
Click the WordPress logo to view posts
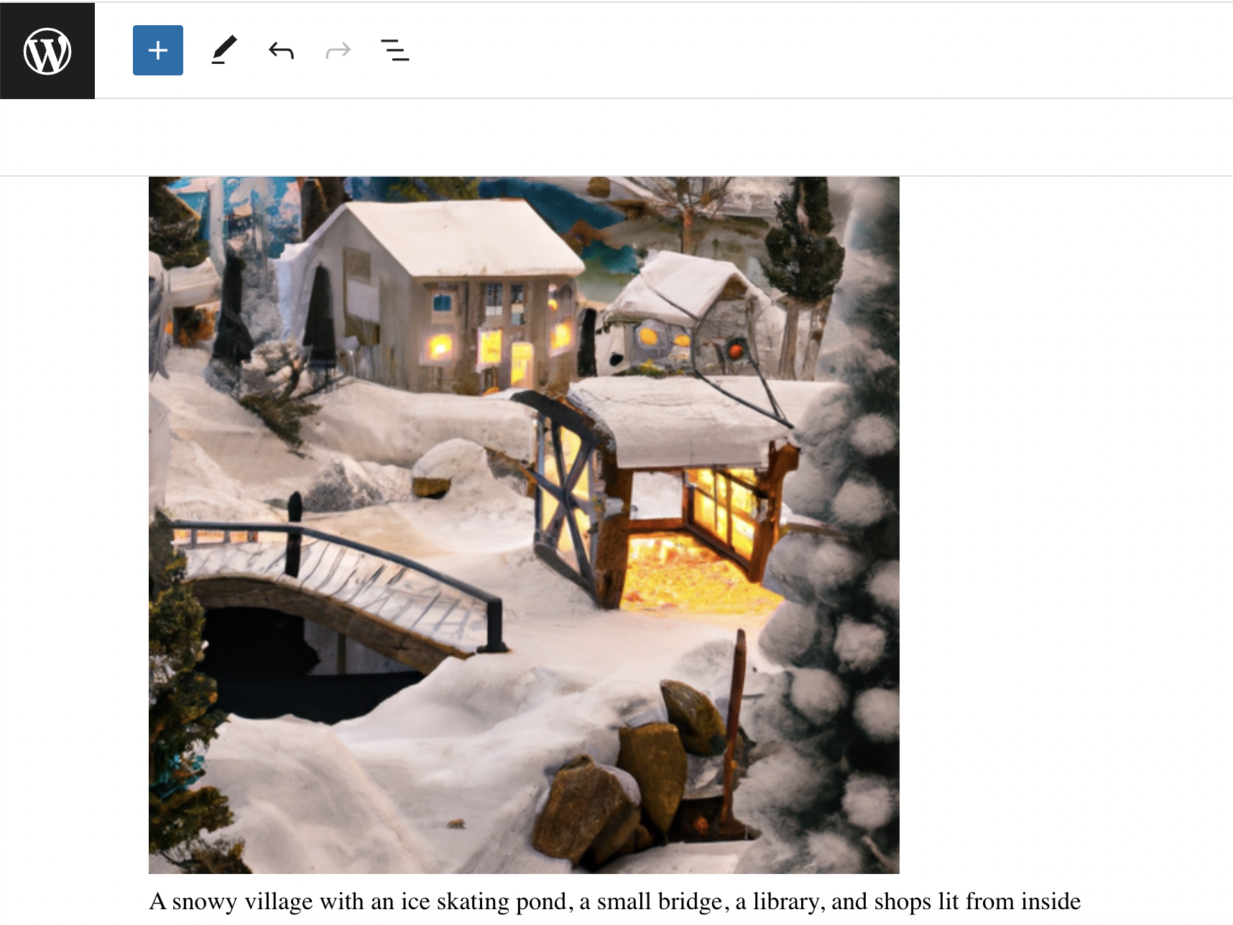tap(47, 50)
